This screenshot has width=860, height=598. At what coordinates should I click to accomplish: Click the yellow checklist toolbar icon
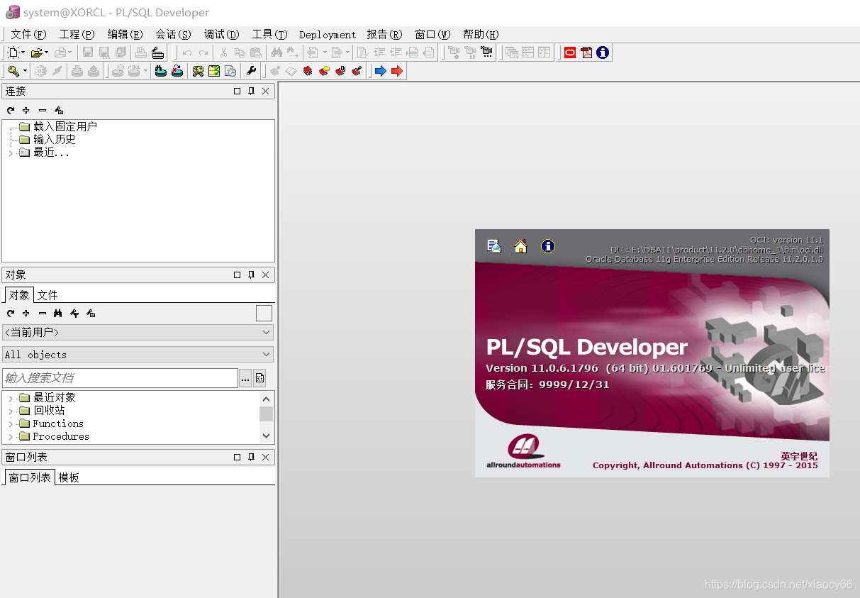214,71
